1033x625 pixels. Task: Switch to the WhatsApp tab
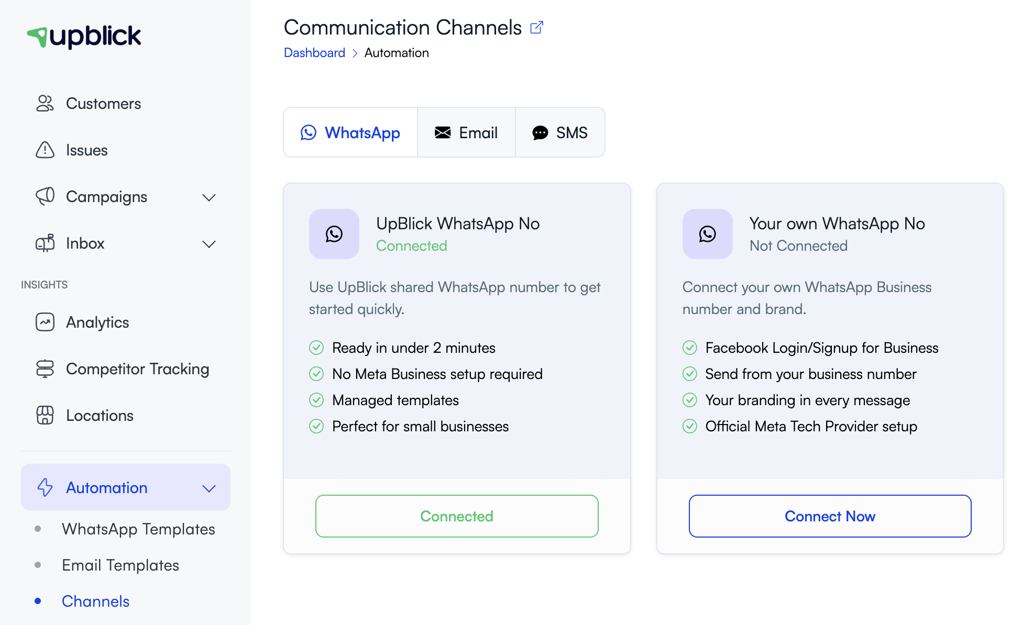point(350,132)
